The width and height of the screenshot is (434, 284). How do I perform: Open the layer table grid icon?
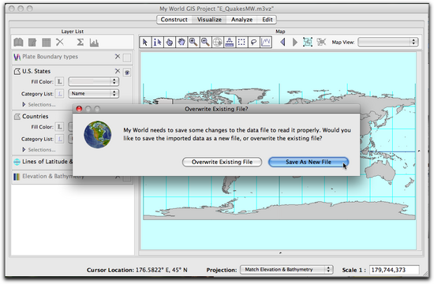click(x=47, y=43)
